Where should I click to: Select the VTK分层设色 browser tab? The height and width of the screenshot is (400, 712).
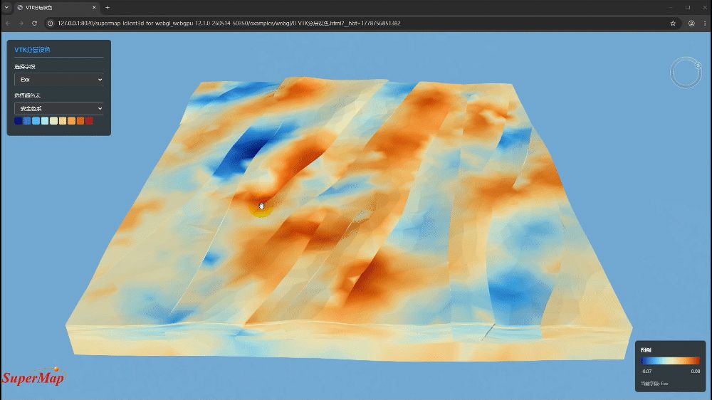pyautogui.click(x=56, y=7)
